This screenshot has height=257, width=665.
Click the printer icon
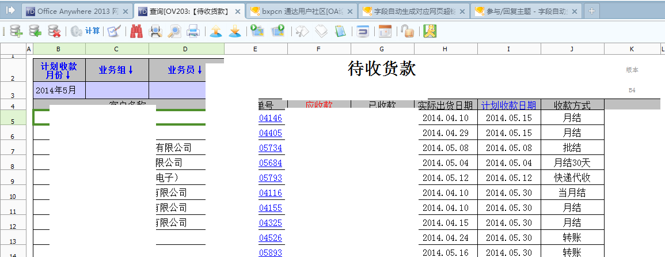[x=193, y=31]
